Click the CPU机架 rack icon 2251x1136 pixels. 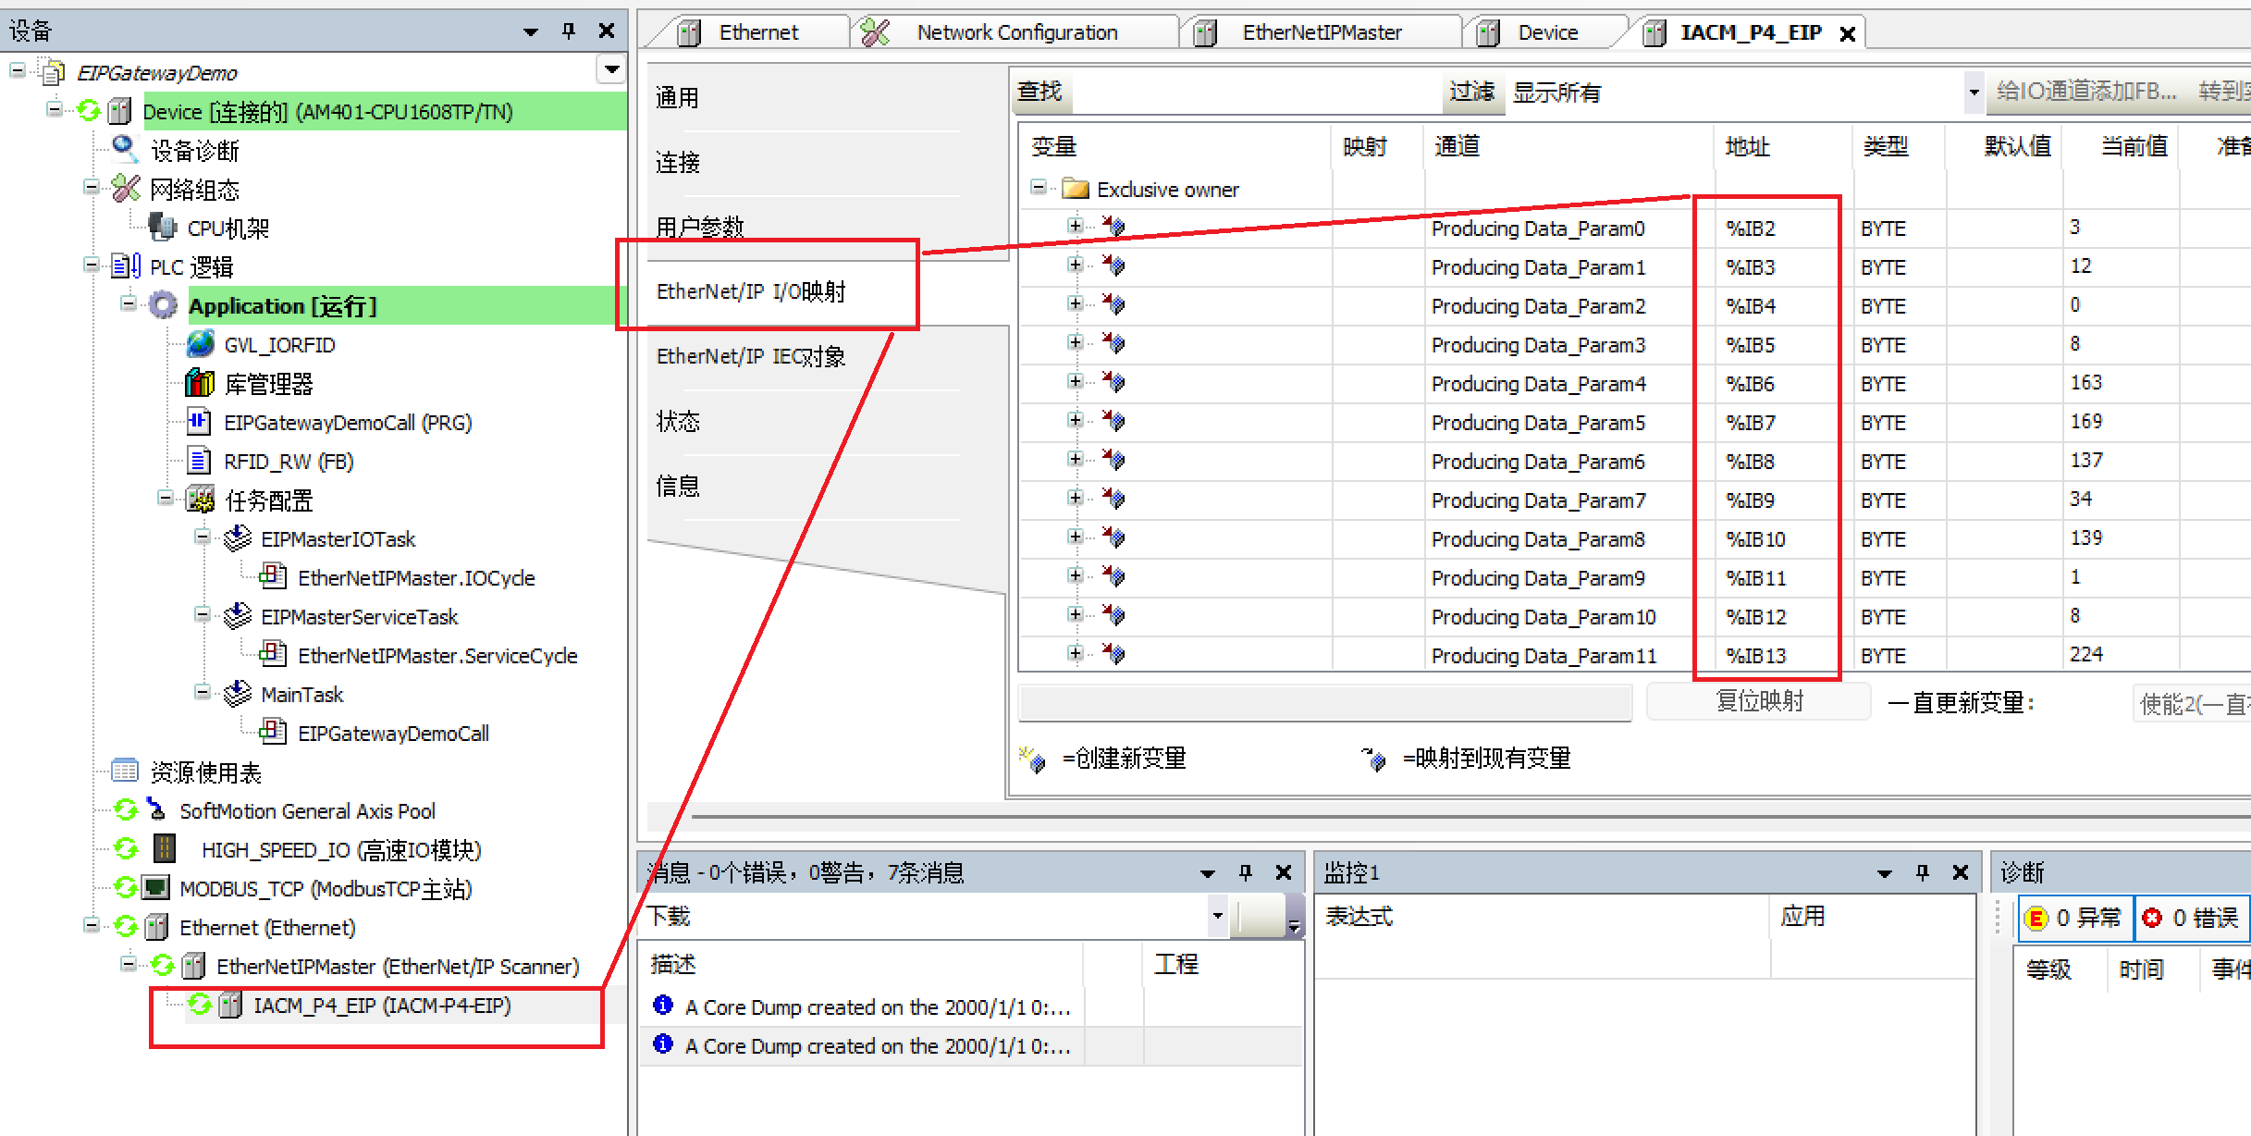(162, 228)
